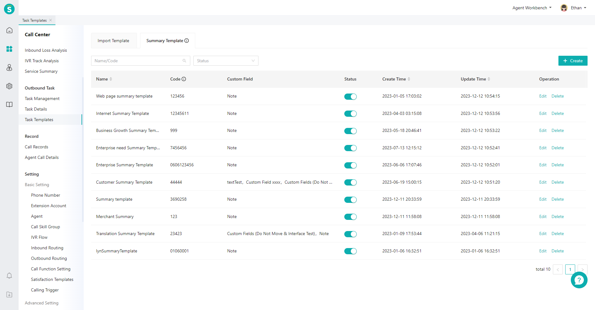
Task: Open Agent Call Details menu item
Action: click(42, 157)
